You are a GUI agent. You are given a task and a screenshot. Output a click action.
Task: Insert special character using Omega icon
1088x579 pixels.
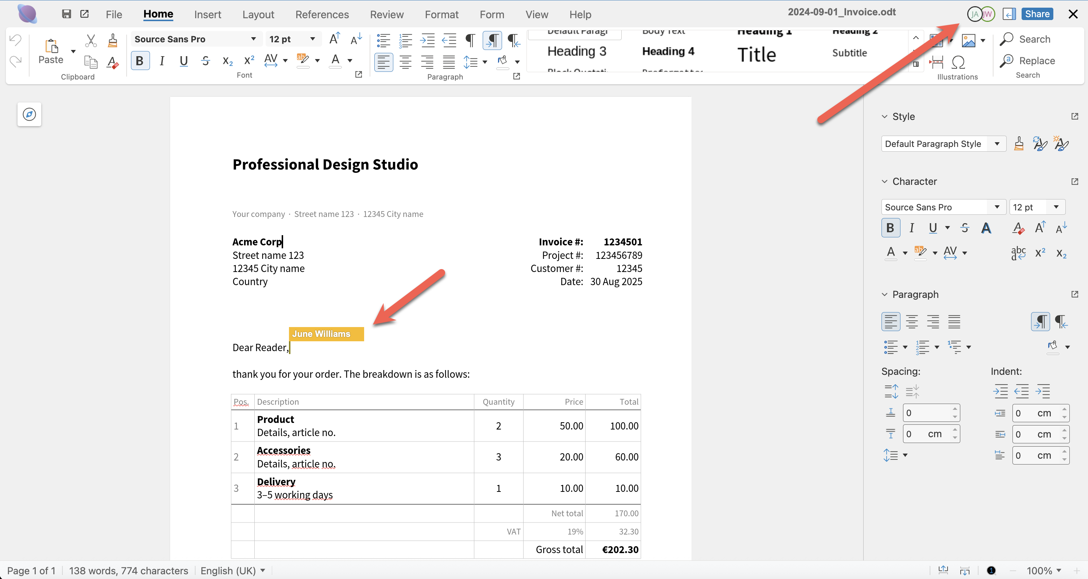pos(958,62)
